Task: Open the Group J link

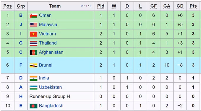Action: point(21,25)
